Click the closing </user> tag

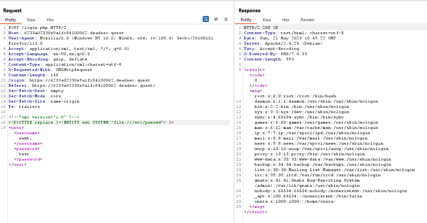click(x=17, y=165)
